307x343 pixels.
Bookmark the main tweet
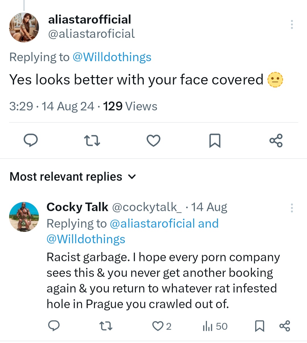point(215,140)
